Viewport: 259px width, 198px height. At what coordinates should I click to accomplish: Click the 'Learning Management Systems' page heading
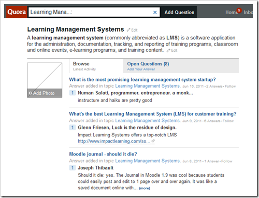coord(76,30)
